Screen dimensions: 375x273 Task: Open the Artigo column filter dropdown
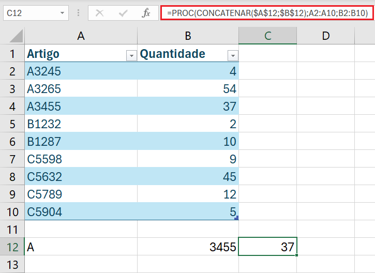coord(131,56)
